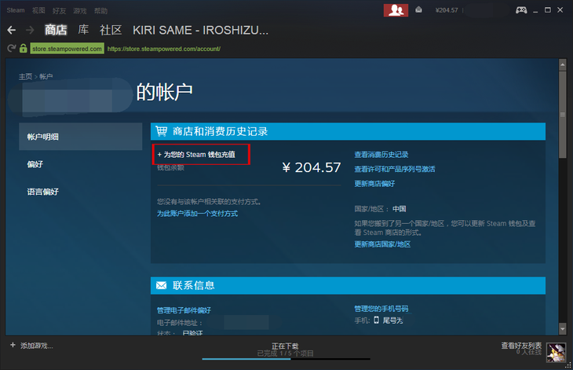Viewport: 573px width, 370px height.
Task: Click the 电子邮件地址 label text
Action: click(180, 323)
